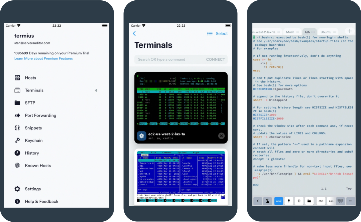Open the Snippets section
This screenshot has width=361, height=222.
point(33,128)
